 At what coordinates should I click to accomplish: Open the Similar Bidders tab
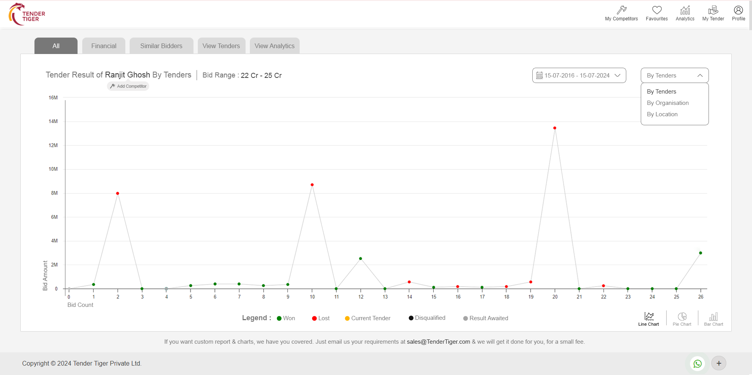pos(161,46)
